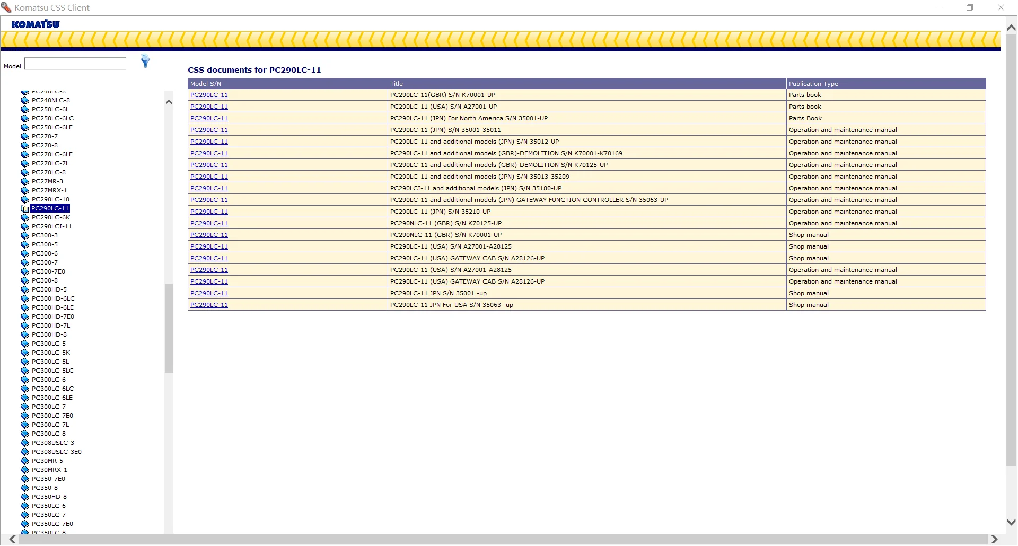
Task: Select PC300HD-7E0 in the model tree
Action: pos(53,316)
